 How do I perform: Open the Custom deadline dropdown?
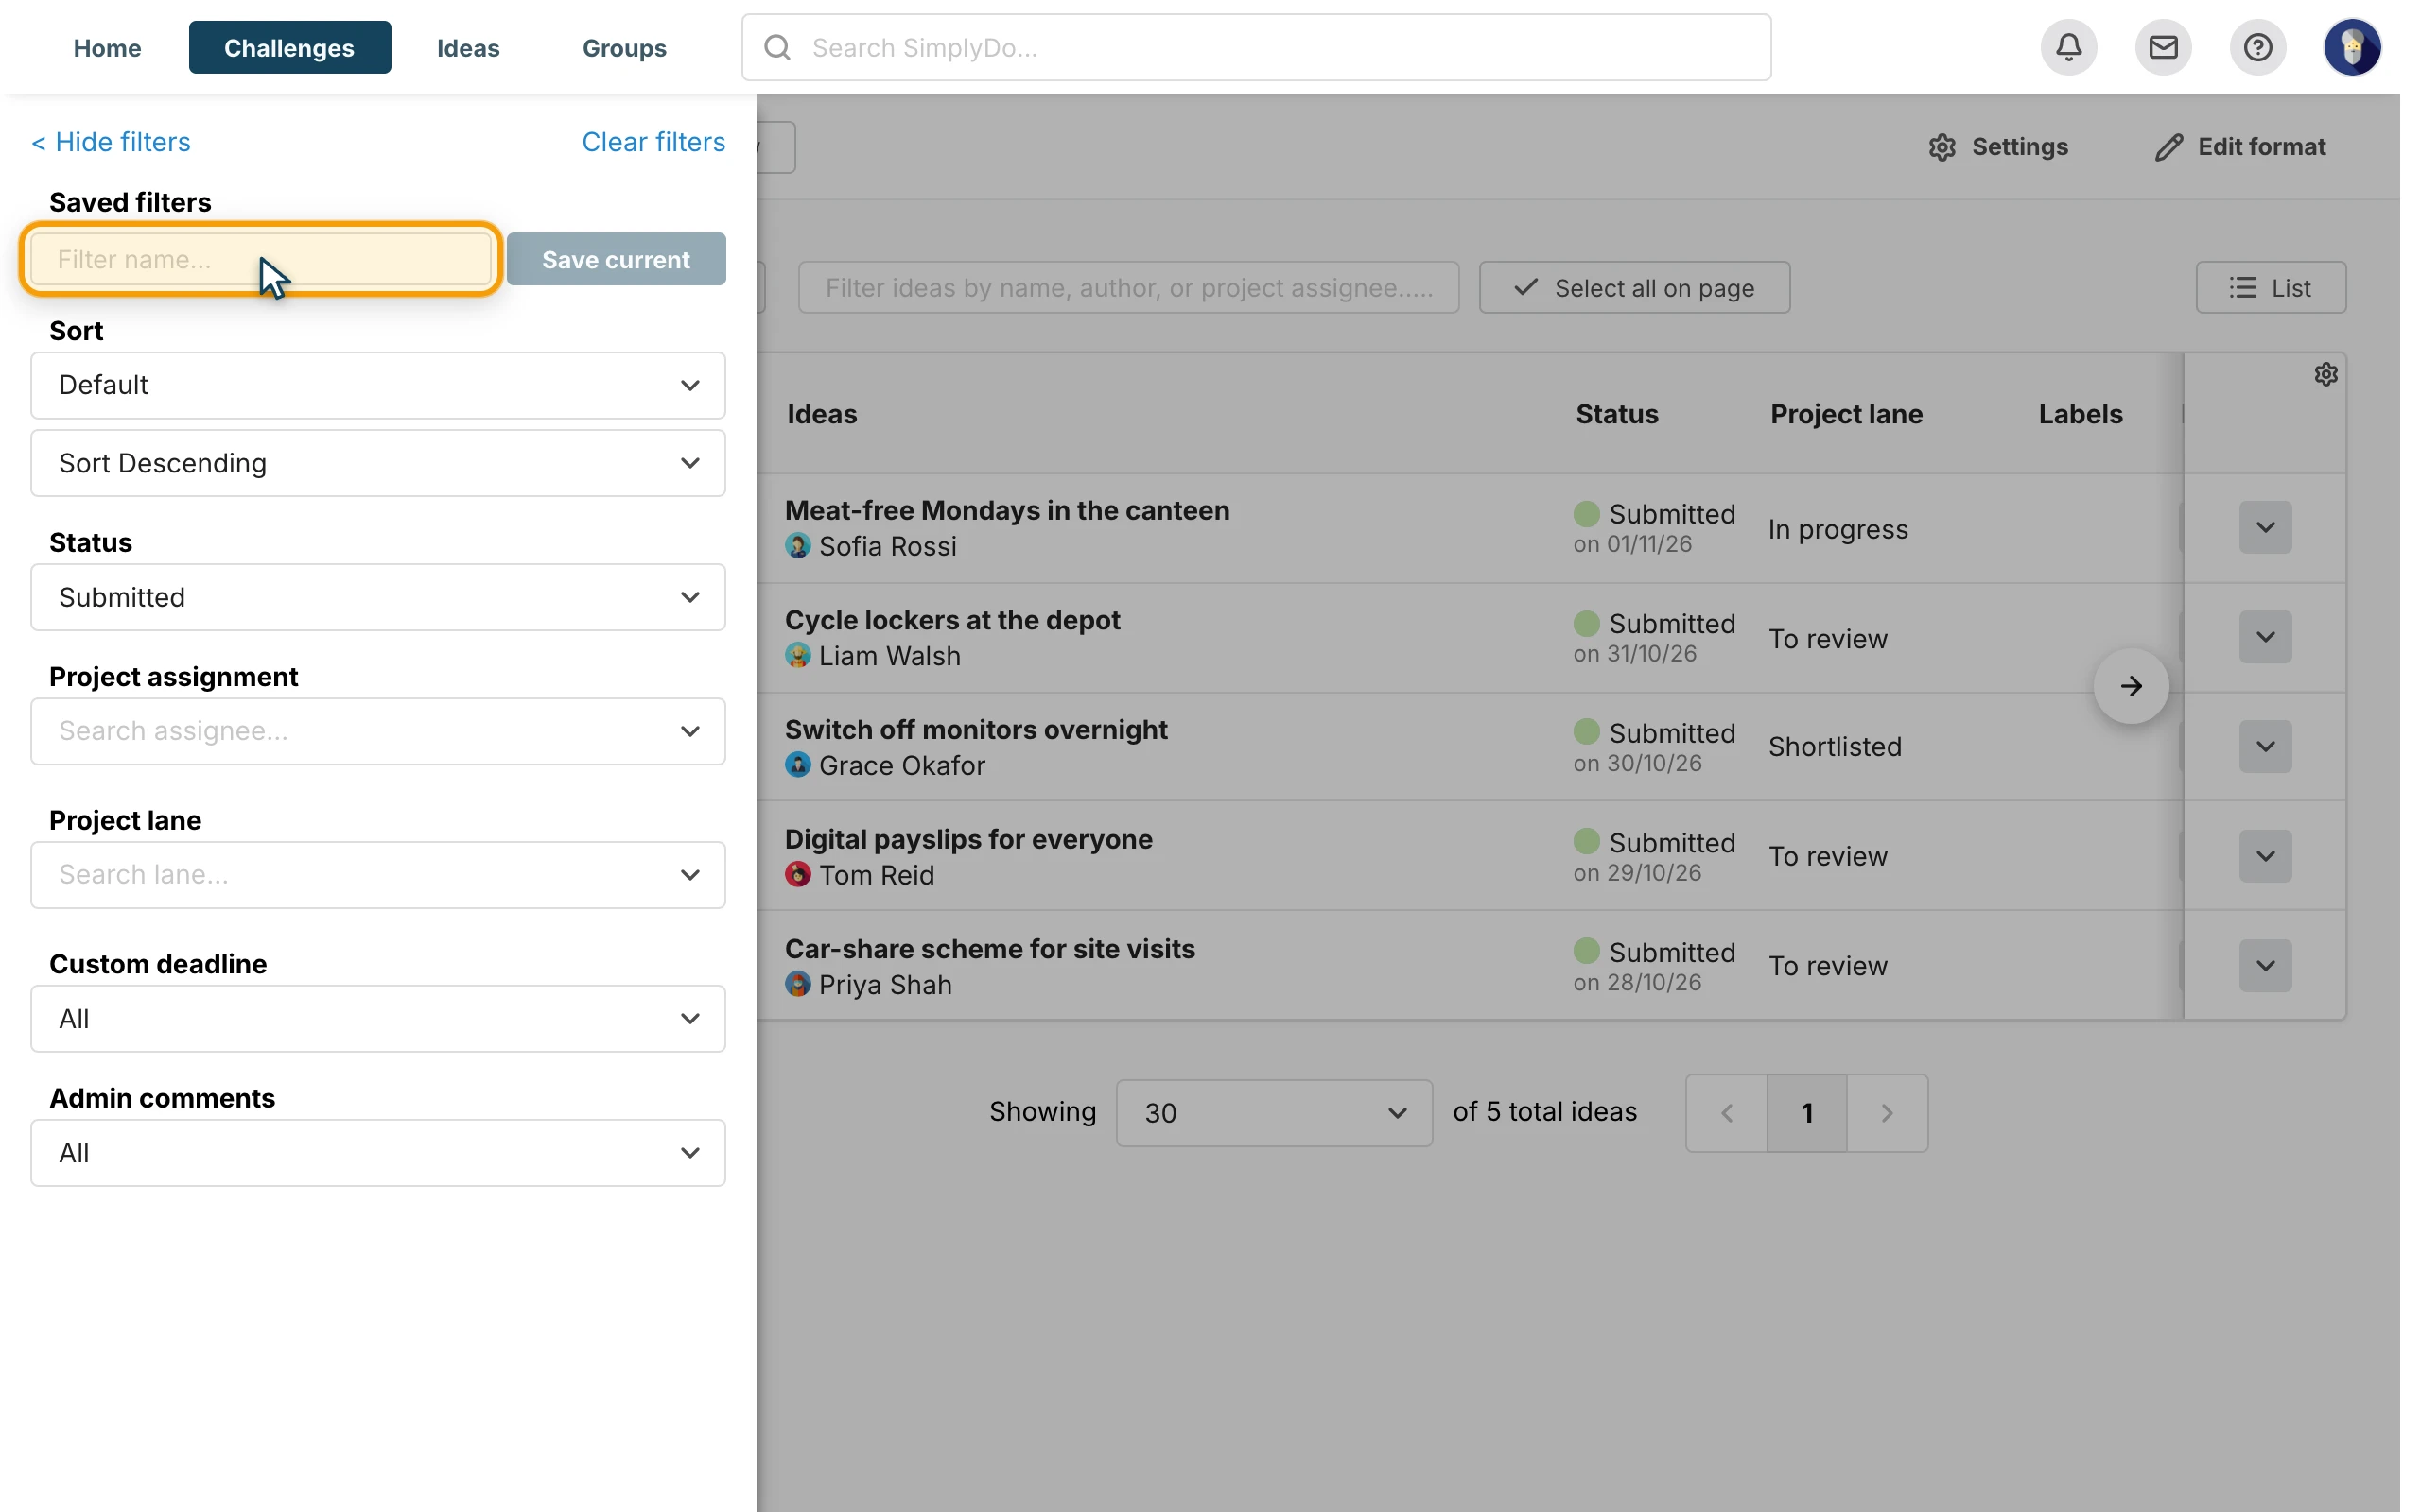pos(378,1019)
